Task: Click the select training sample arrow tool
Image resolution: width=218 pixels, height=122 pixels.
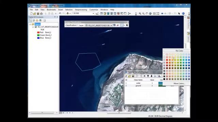Action: tap(127, 25)
